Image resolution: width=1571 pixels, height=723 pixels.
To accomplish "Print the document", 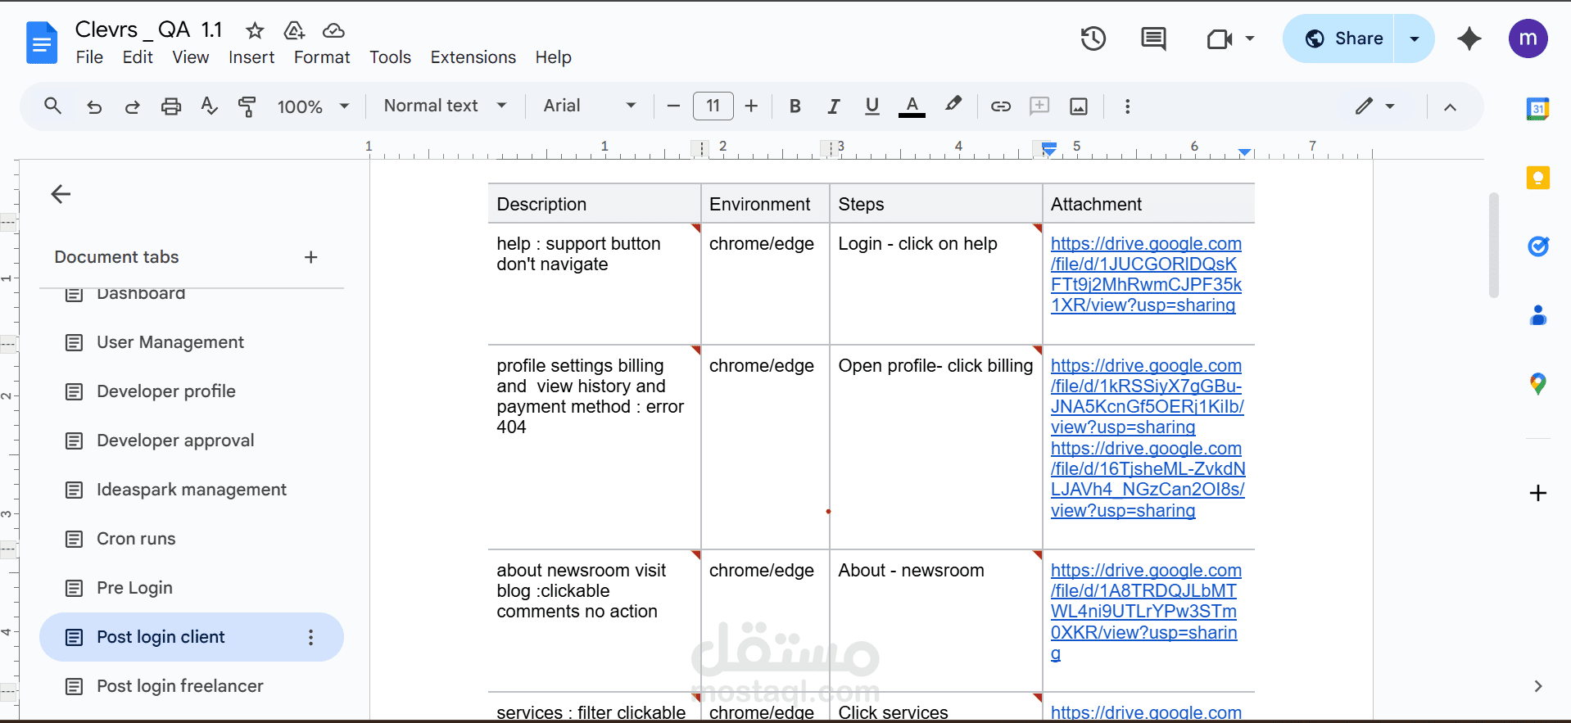I will (x=170, y=106).
